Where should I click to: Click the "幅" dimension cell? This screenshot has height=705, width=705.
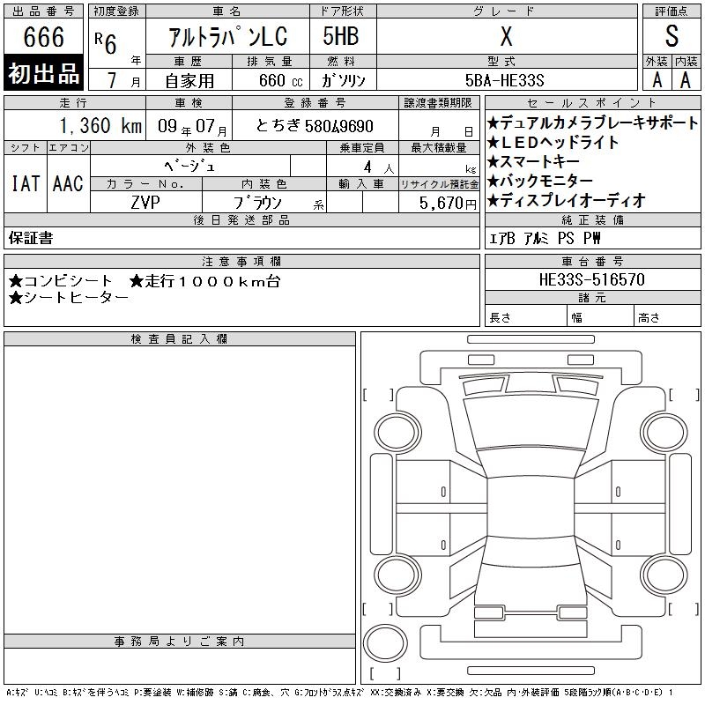point(600,315)
